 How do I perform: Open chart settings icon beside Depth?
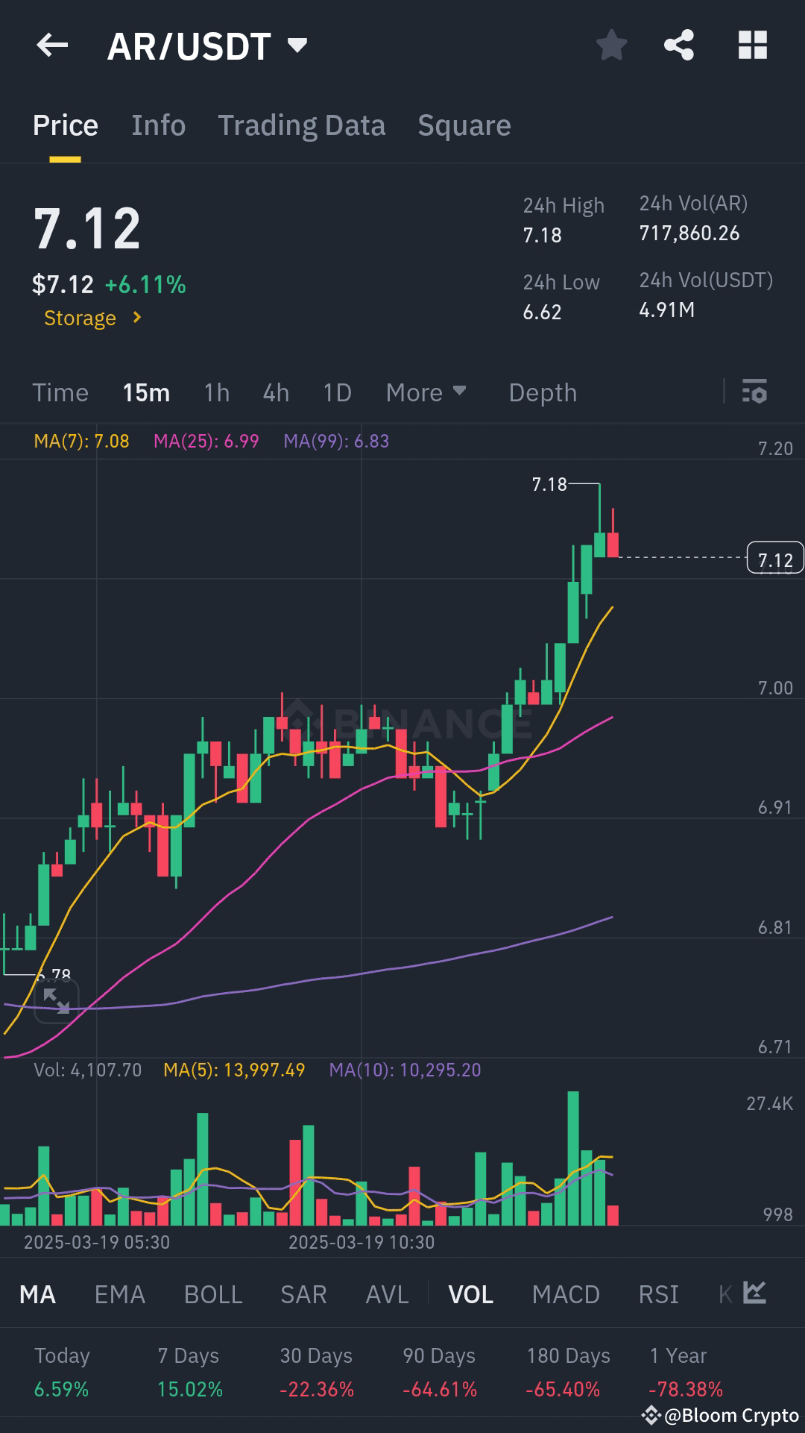[754, 392]
